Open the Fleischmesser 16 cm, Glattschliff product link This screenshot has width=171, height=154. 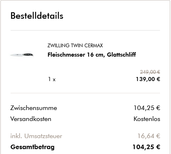point(92,55)
